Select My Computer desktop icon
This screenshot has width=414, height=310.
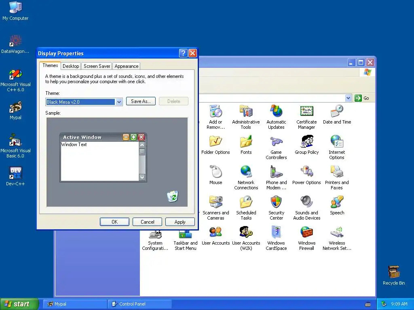point(15,11)
